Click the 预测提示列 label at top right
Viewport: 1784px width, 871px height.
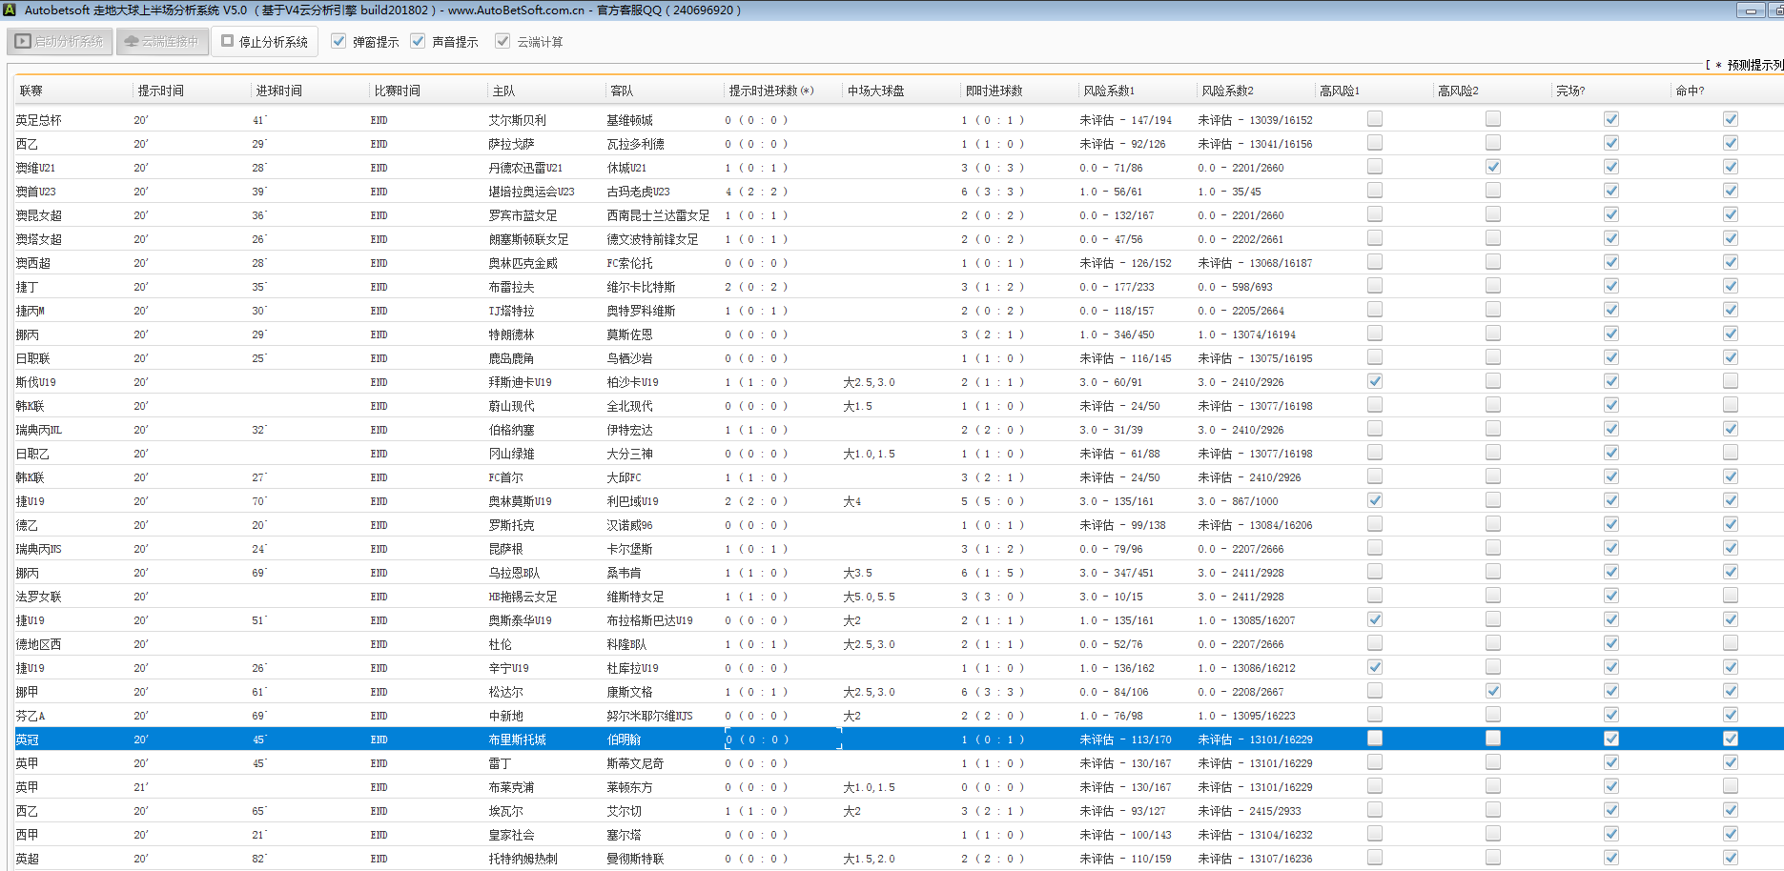[x=1753, y=65]
